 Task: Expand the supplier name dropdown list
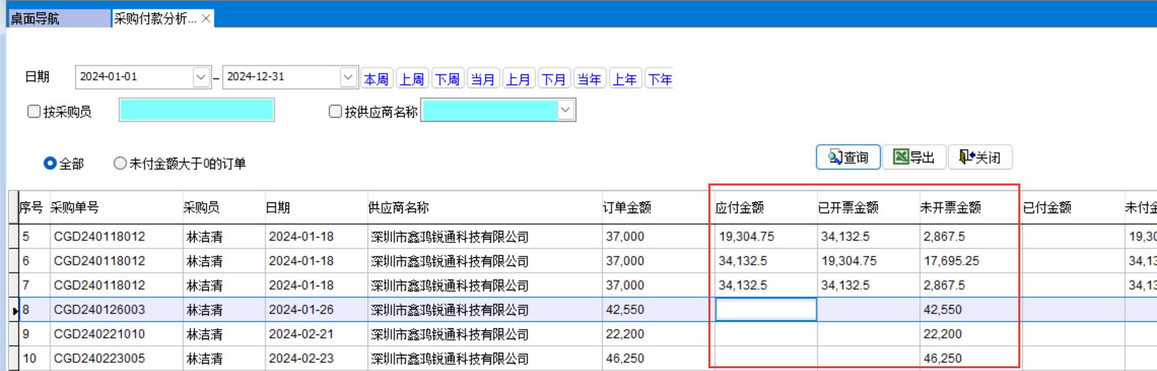click(x=566, y=110)
